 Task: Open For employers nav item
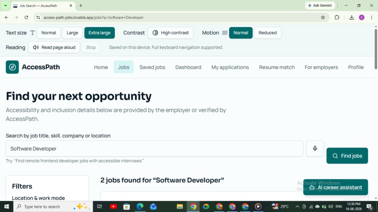321,67
